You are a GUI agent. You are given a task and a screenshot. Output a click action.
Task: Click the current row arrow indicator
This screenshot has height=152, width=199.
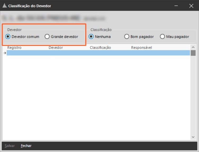4,53
